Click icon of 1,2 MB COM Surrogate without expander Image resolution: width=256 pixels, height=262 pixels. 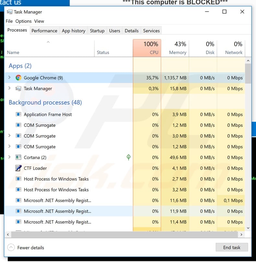pyautogui.click(x=18, y=125)
